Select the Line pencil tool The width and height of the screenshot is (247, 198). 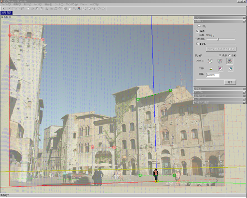(9, 9)
